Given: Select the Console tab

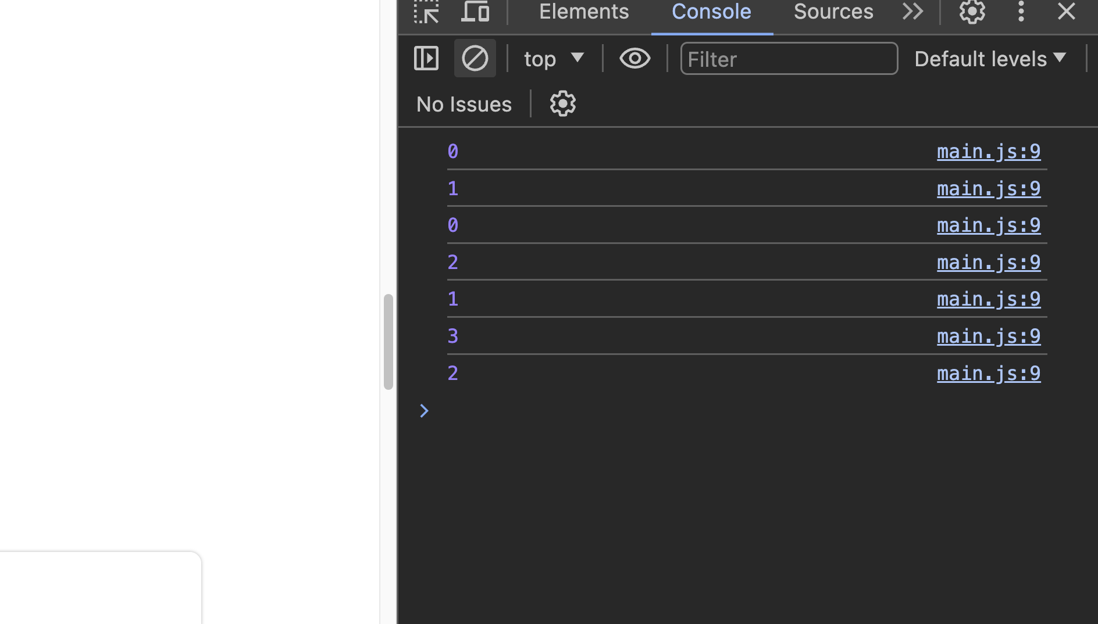Looking at the screenshot, I should [711, 12].
